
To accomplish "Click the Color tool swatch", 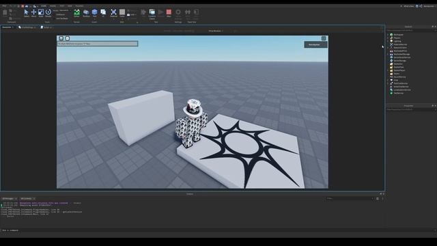I will click(x=122, y=12).
